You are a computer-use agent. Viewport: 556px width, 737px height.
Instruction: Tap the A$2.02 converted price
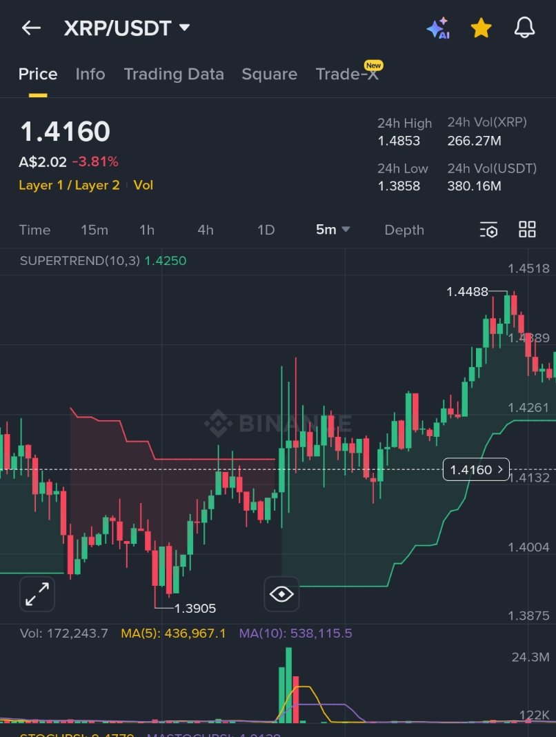43,162
